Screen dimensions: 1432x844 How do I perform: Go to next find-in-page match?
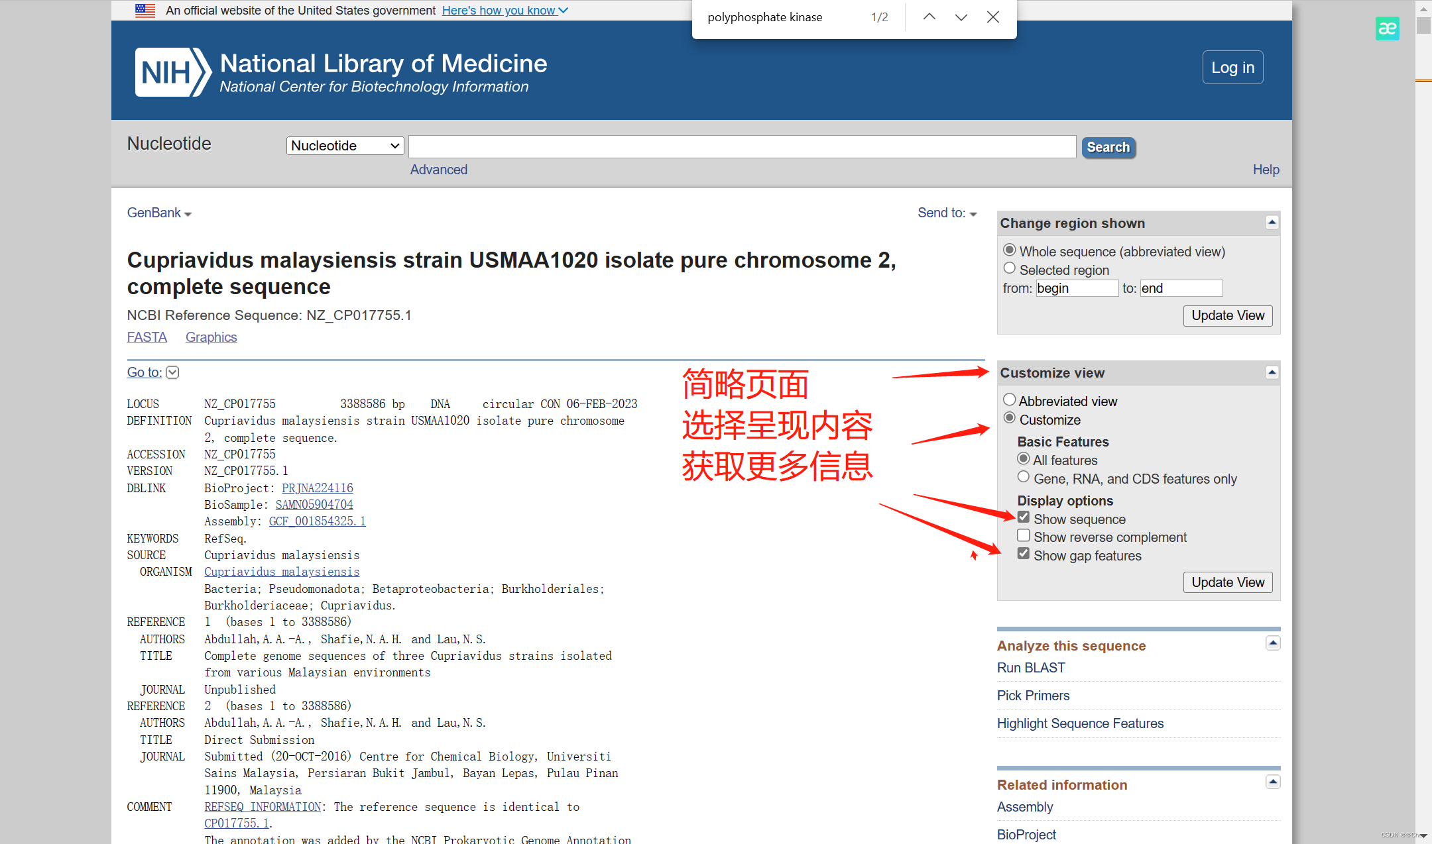961,17
